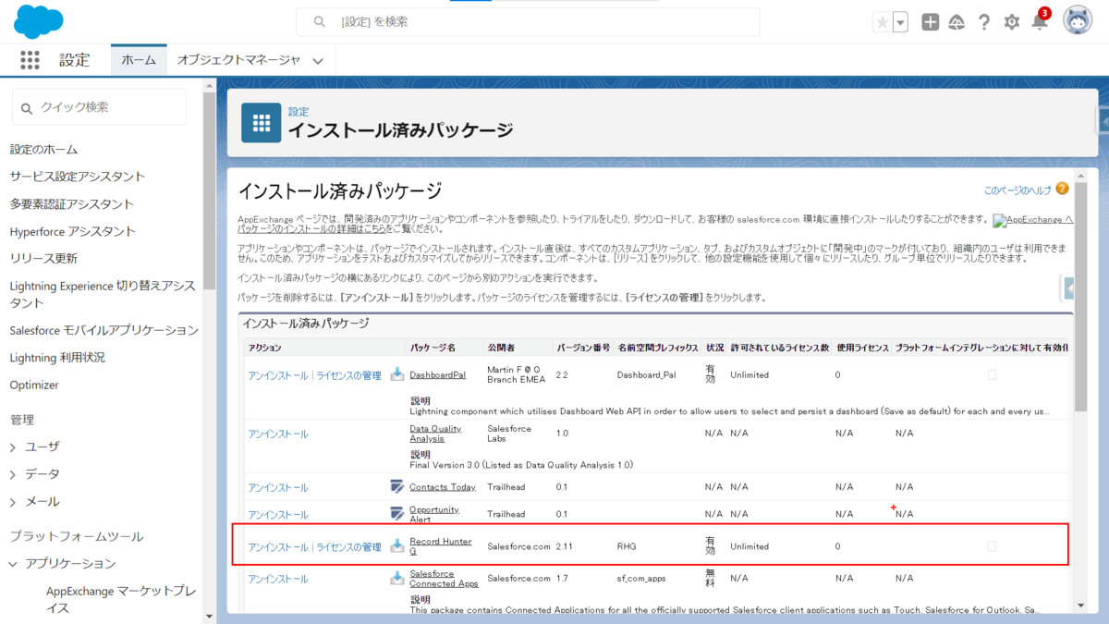Click the 設定 breadcrumb above page title
The image size is (1109, 624).
pos(299,111)
